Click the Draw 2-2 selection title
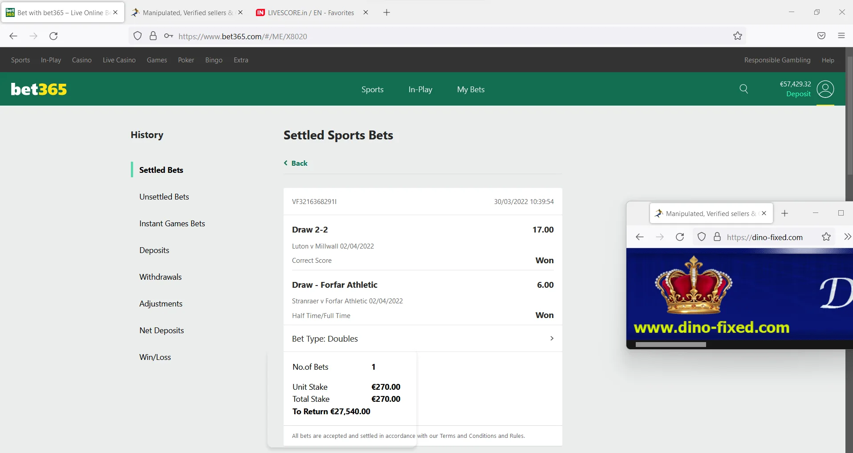 310,229
